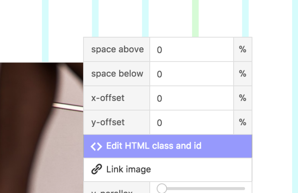Click the space above label
The width and height of the screenshot is (298, 193).
pyautogui.click(x=117, y=50)
